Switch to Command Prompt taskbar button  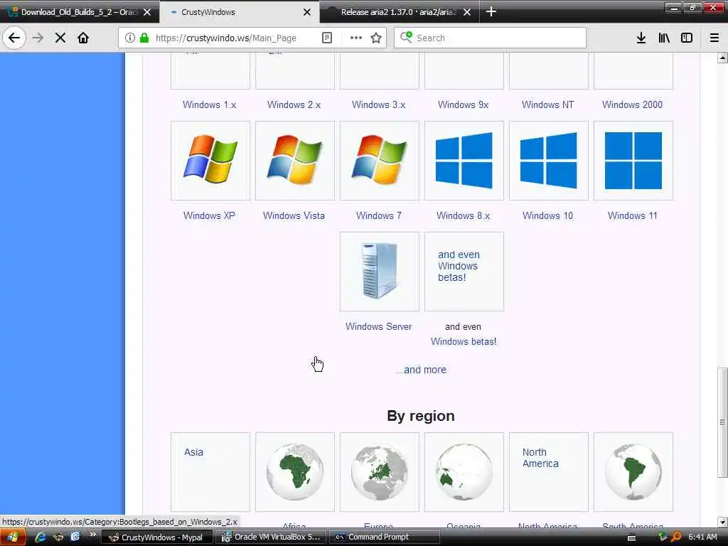pyautogui.click(x=385, y=537)
